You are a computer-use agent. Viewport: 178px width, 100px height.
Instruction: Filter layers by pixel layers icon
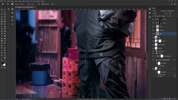162,11
